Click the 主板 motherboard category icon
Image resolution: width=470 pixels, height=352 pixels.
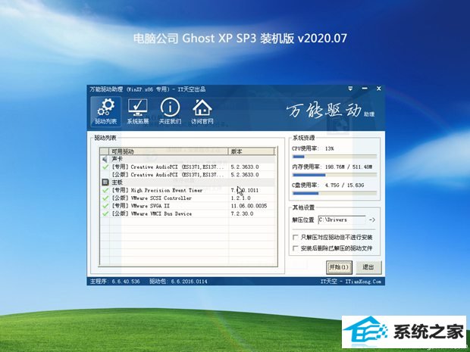(x=105, y=182)
